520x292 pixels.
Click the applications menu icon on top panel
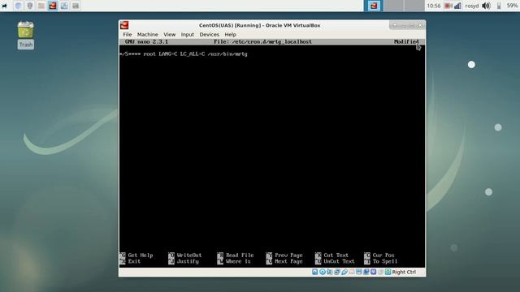pos(5,6)
